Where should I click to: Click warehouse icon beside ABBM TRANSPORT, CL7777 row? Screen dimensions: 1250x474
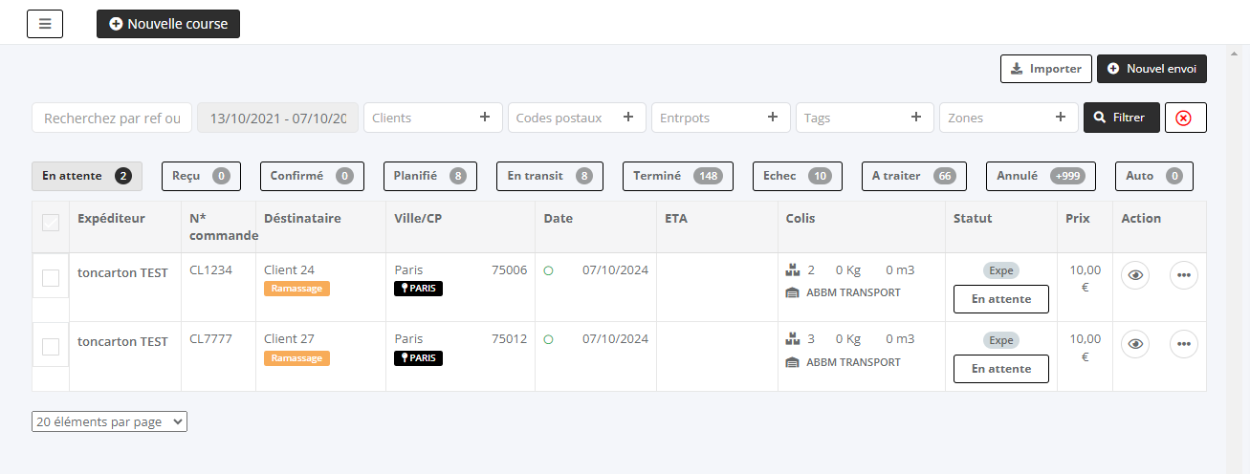(x=792, y=362)
